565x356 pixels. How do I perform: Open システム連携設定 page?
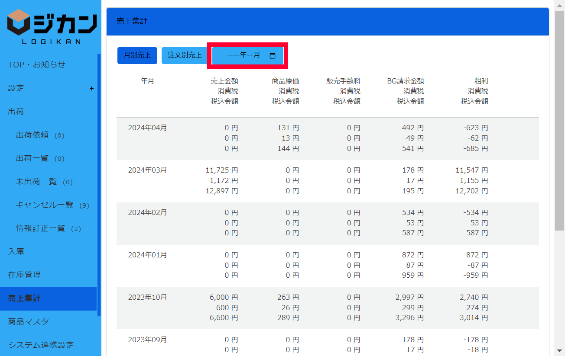click(x=41, y=345)
